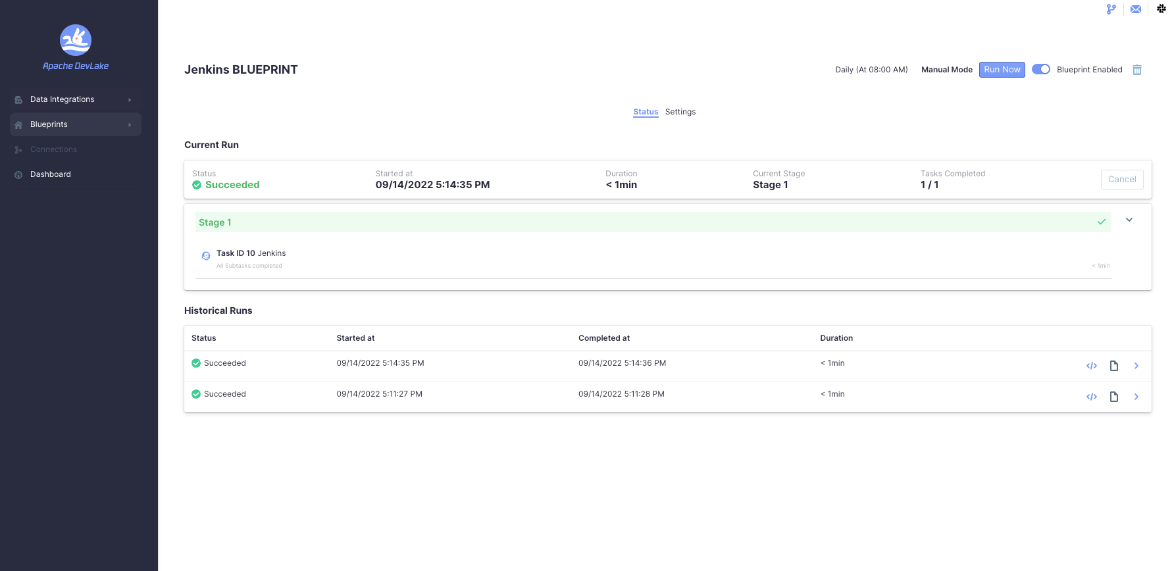The image size is (1172, 571).
Task: Open the GitHub branch icon link
Action: pos(1111,9)
